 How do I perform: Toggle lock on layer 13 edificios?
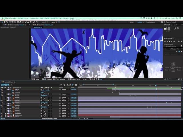click(5, 117)
